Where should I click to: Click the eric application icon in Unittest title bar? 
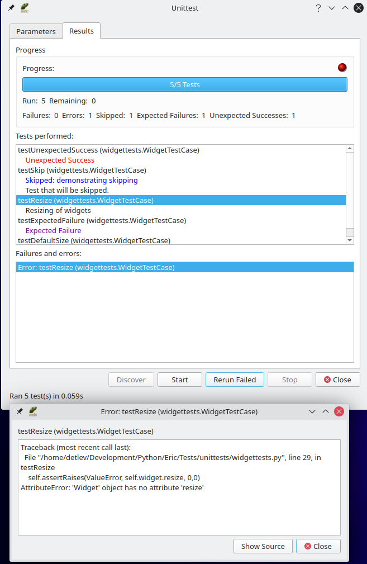coord(25,8)
